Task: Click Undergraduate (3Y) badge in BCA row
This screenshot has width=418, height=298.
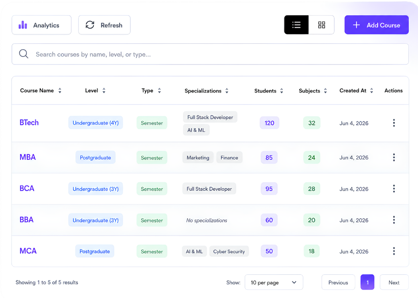Action: pos(95,189)
